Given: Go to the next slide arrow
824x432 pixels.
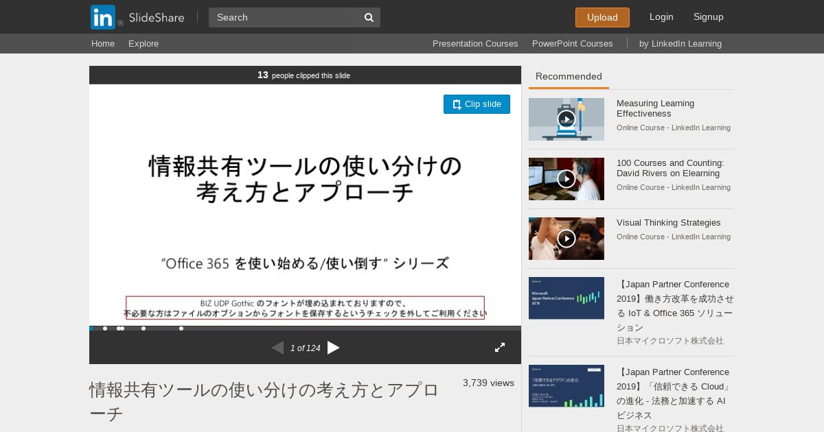Looking at the screenshot, I should click(334, 348).
